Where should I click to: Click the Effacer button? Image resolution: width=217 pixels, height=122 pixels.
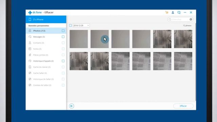click(183, 106)
